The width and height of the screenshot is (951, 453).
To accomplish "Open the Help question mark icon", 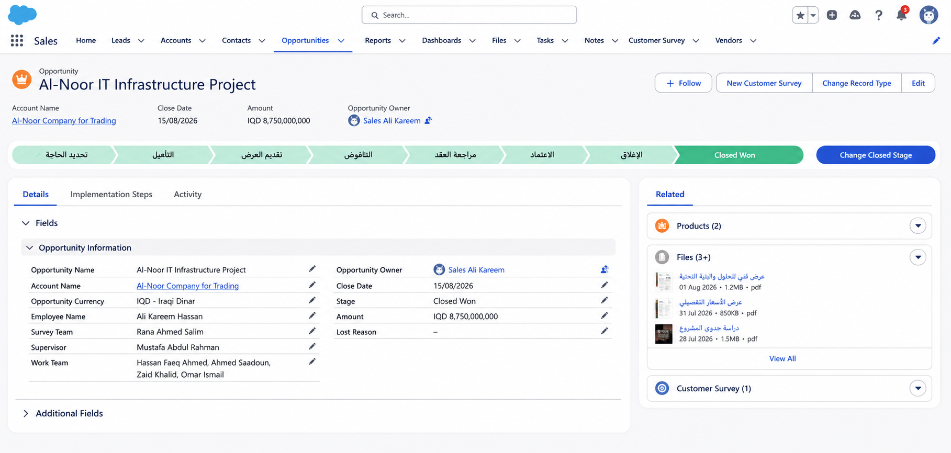I will point(878,15).
